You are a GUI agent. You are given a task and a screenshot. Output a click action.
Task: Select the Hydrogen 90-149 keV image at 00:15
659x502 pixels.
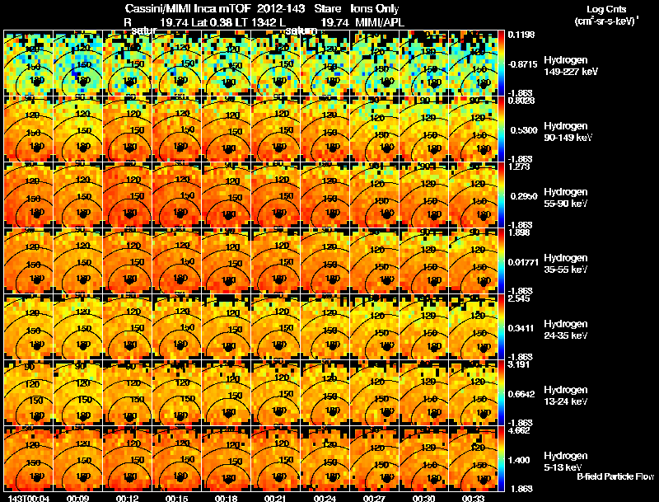[x=177, y=129]
